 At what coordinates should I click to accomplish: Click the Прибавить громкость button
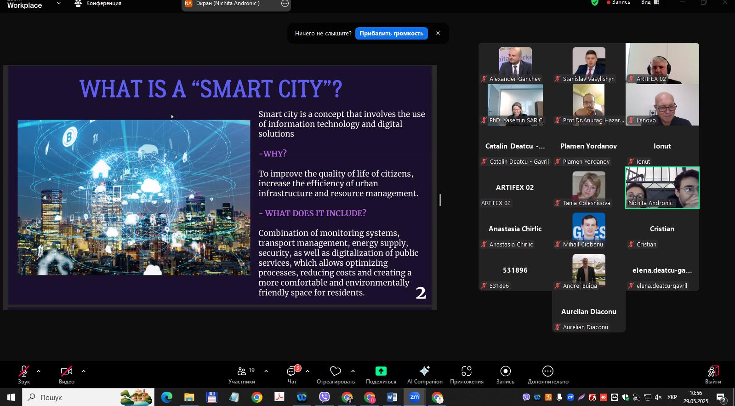(391, 34)
